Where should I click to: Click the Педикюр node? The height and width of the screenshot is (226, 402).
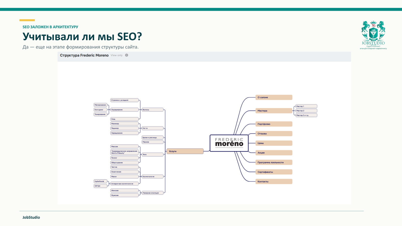coord(124,128)
